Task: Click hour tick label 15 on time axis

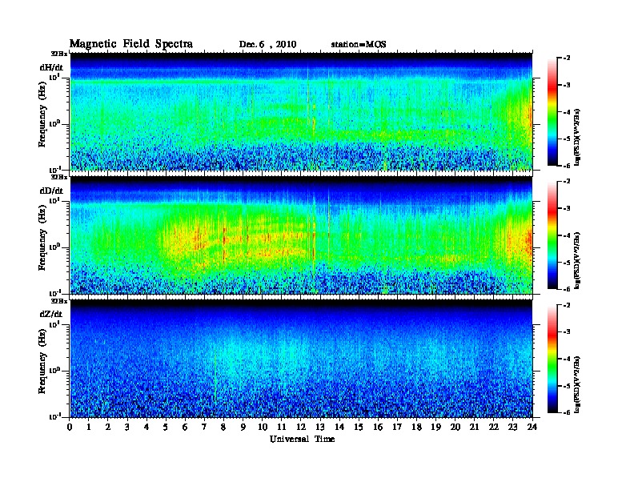Action: pos(359,428)
